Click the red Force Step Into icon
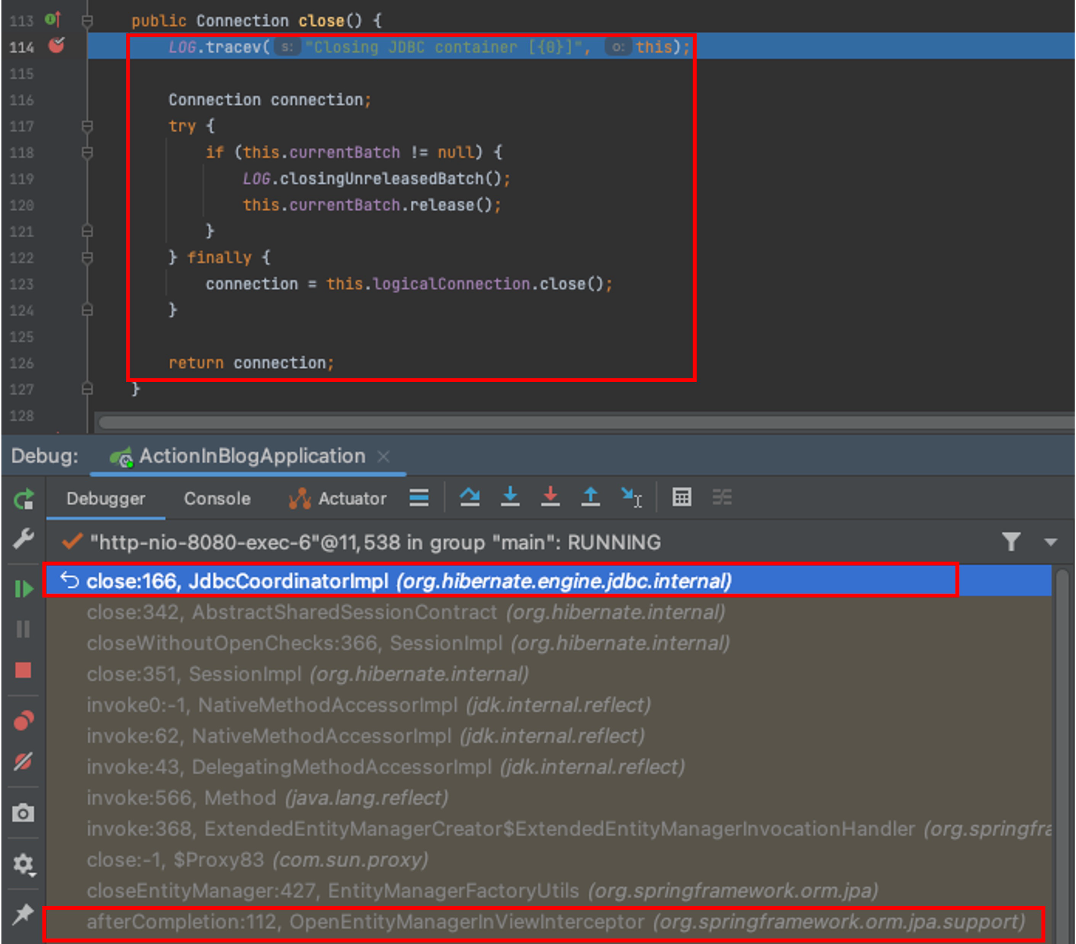 550,497
